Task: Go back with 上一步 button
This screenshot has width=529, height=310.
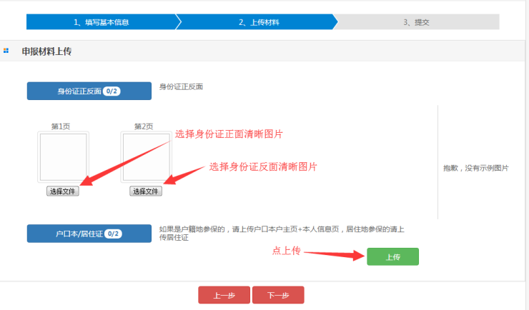Action: [224, 295]
